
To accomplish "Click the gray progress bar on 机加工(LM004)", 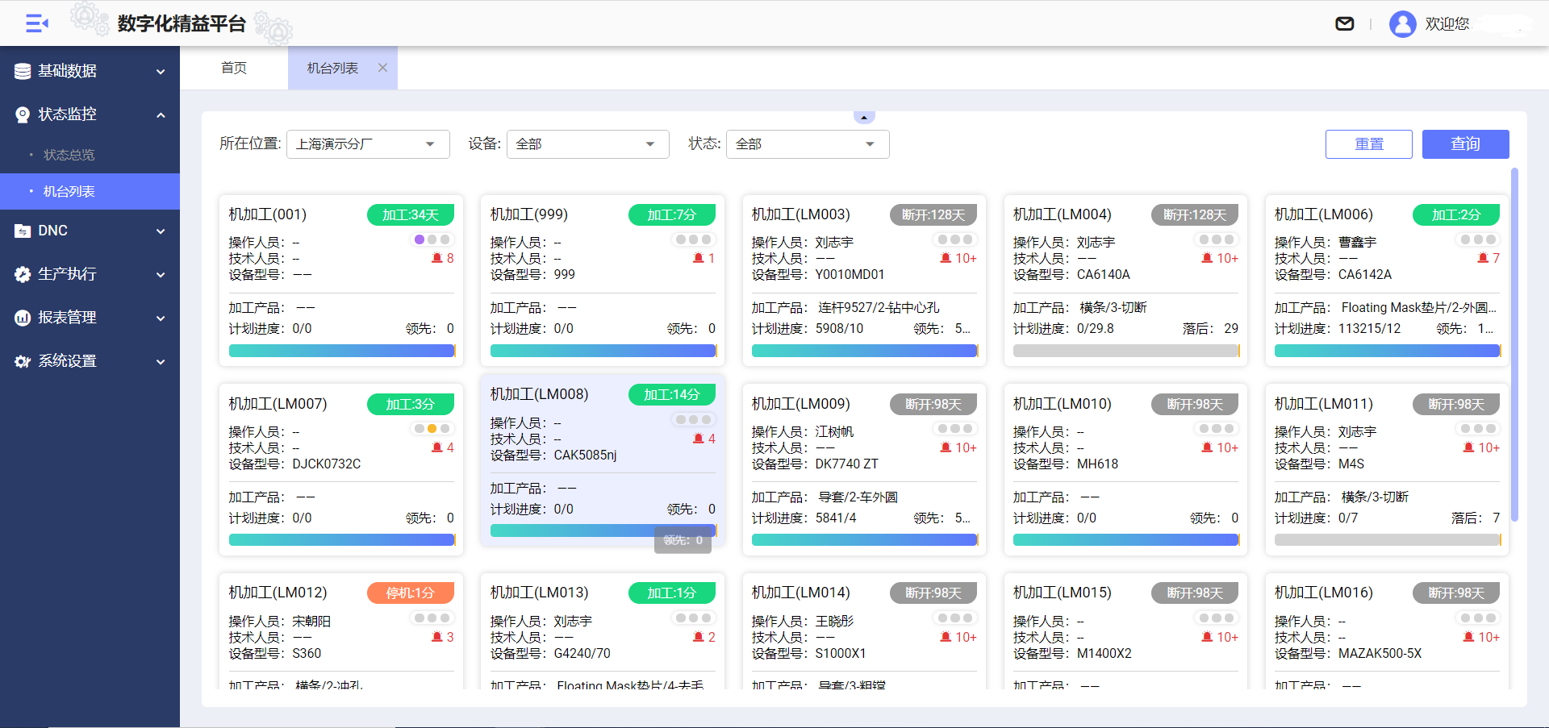I will point(1126,351).
